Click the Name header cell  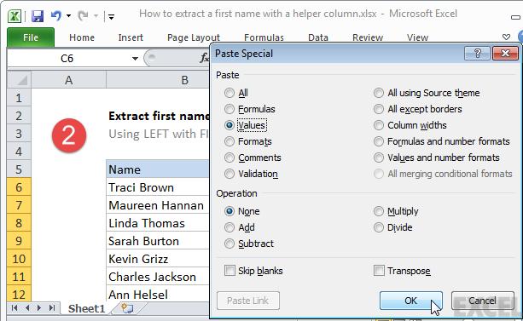[x=158, y=169]
